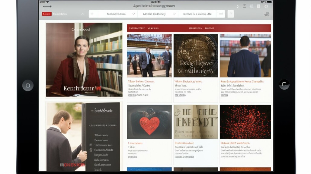
Task: Open the dark calligraphy 'Tasog Deave' thumbnail
Action: (196, 56)
